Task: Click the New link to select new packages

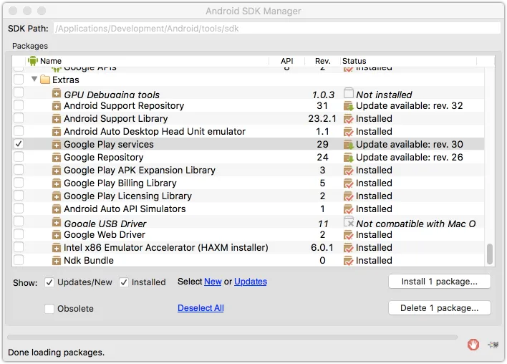Action: [x=213, y=282]
